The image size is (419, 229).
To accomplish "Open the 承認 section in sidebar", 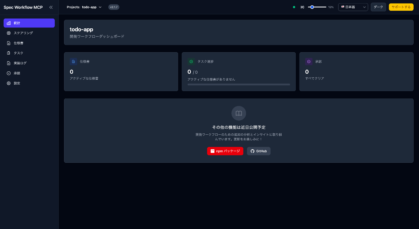I will tap(29, 73).
